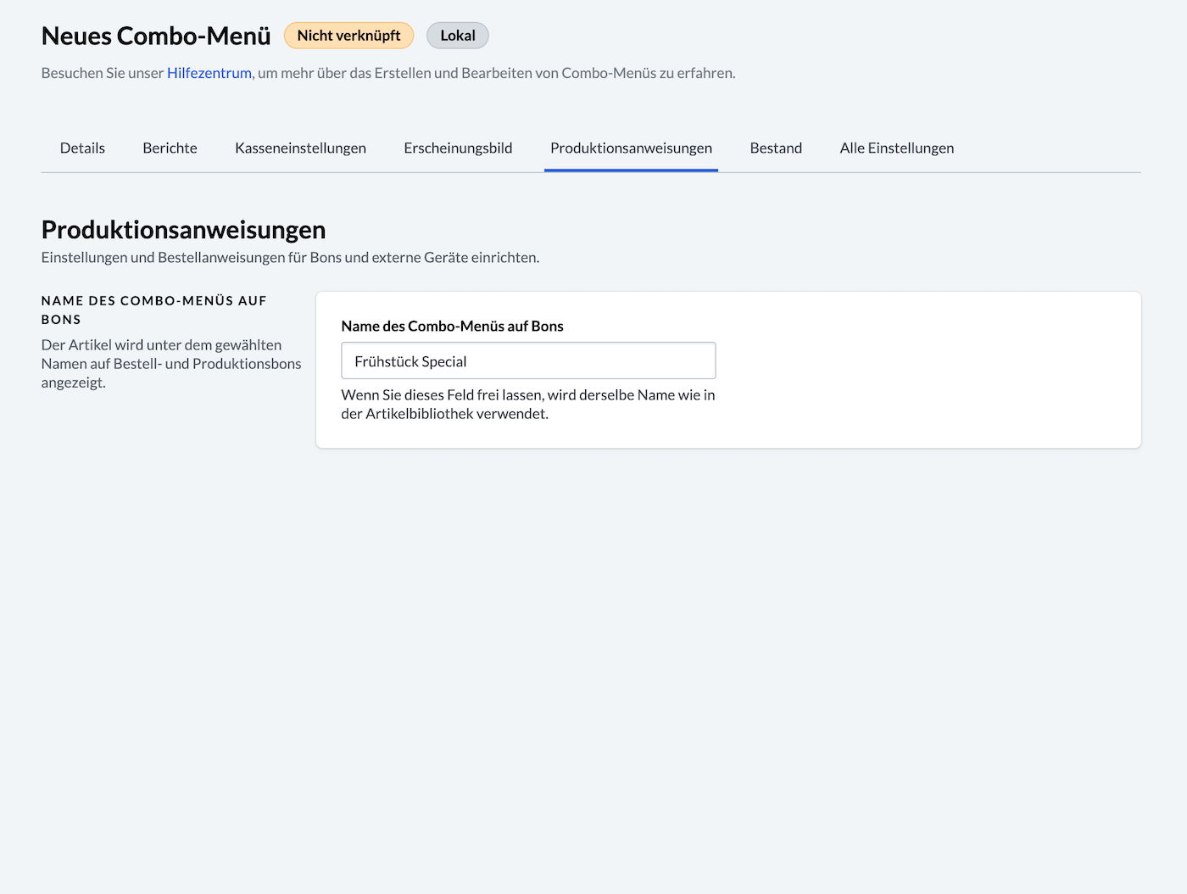Follow the Hilfezentrum link
The height and width of the screenshot is (894, 1187).
pyautogui.click(x=209, y=73)
